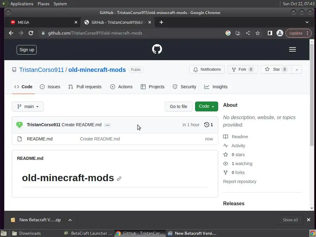The width and height of the screenshot is (316, 237).
Task: Click the page vertical scrollbar thumb
Action: [312, 95]
